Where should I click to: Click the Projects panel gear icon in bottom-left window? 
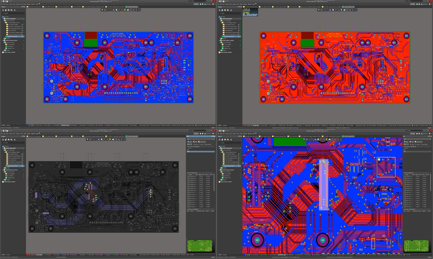15,140
